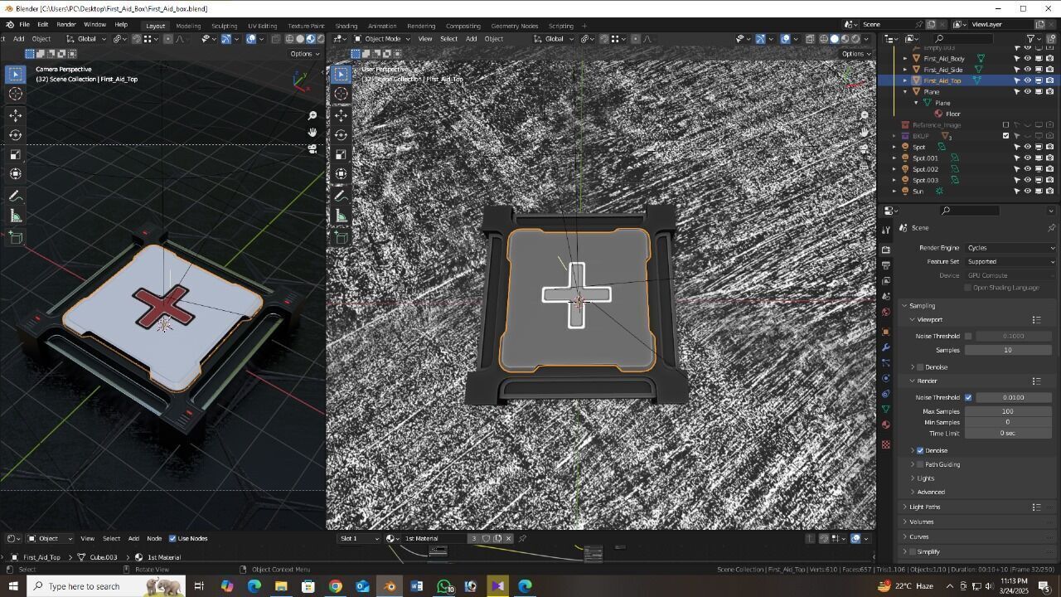Click the Time Limit value field

(x=1008, y=434)
